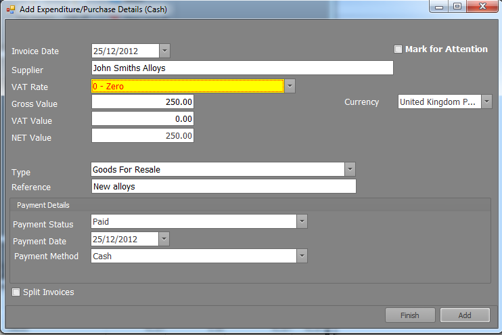Expand the VAT Rate dropdown list
This screenshot has height=335, width=502.
(290, 86)
